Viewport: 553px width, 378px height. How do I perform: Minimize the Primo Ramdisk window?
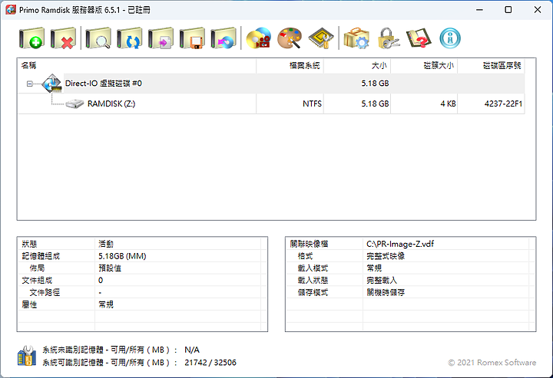click(479, 10)
